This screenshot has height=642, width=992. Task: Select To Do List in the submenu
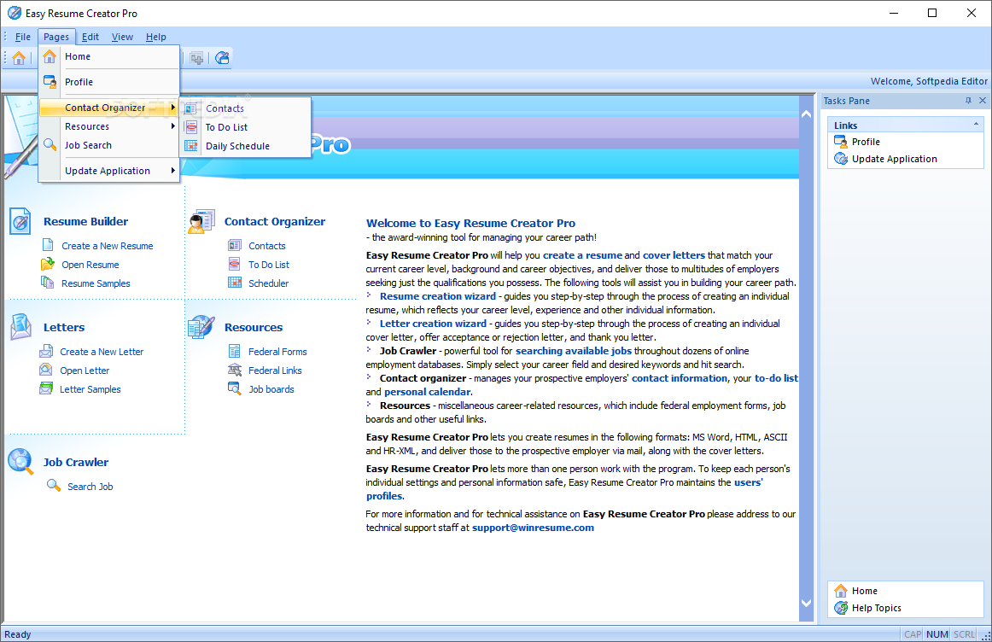[x=246, y=127]
